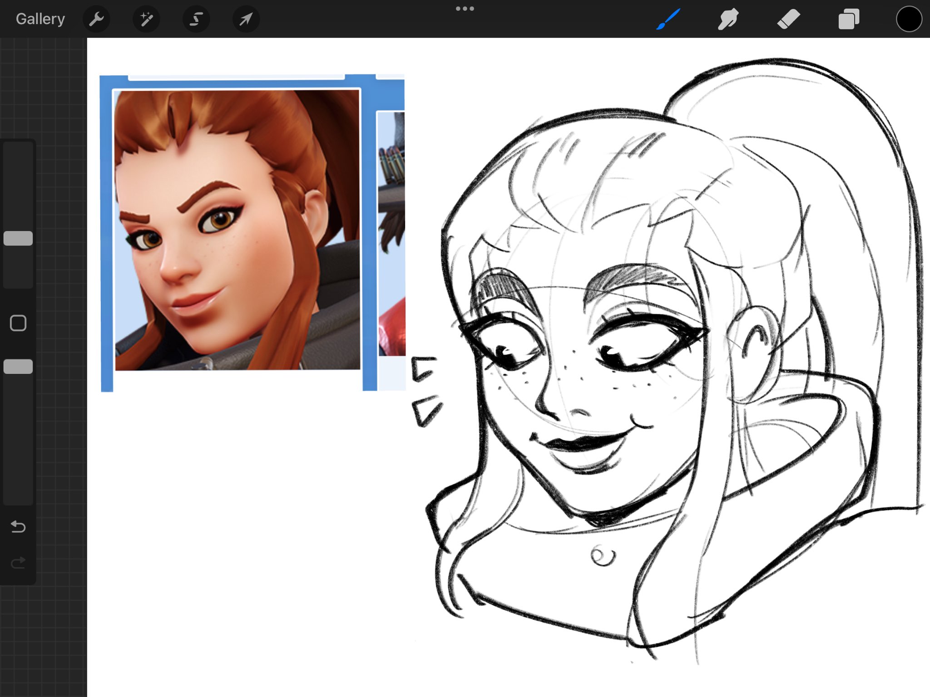Activate the Transform arrow tool
This screenshot has width=930, height=697.
[x=246, y=19]
